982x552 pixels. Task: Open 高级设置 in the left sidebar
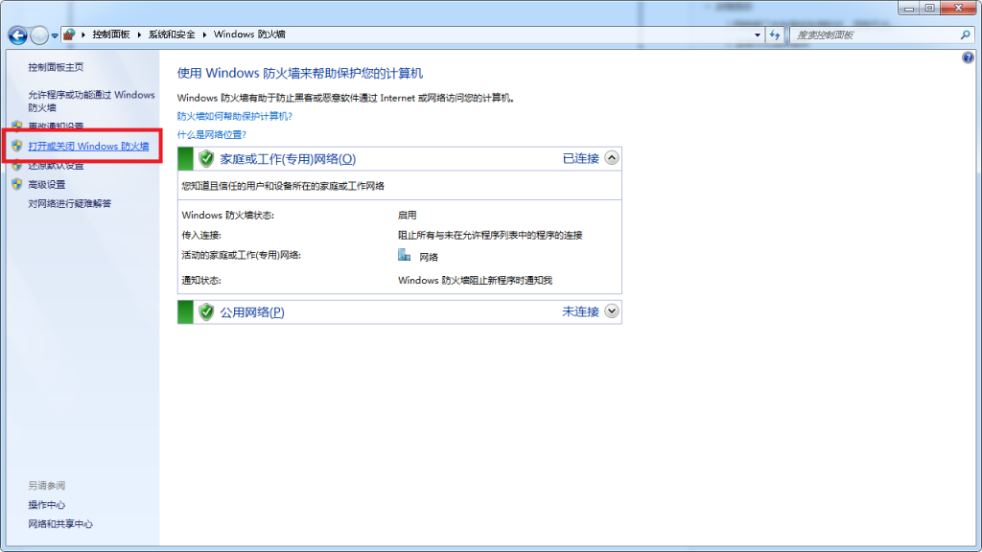coord(47,185)
